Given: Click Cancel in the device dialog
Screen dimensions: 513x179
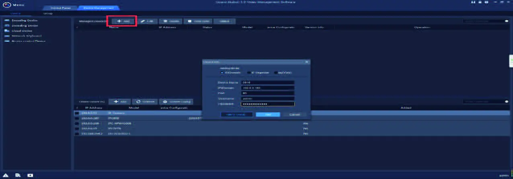Looking at the screenshot, I should point(295,114).
